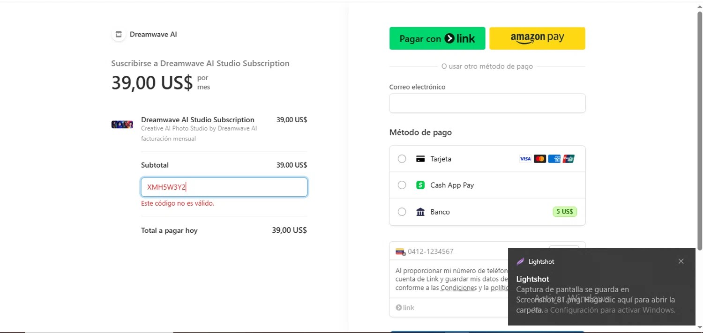Click the Dreamwave AI store icon

pos(119,34)
